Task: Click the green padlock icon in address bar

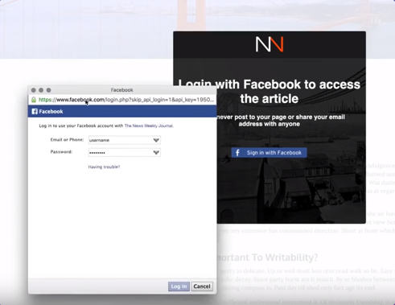Action: [x=34, y=100]
